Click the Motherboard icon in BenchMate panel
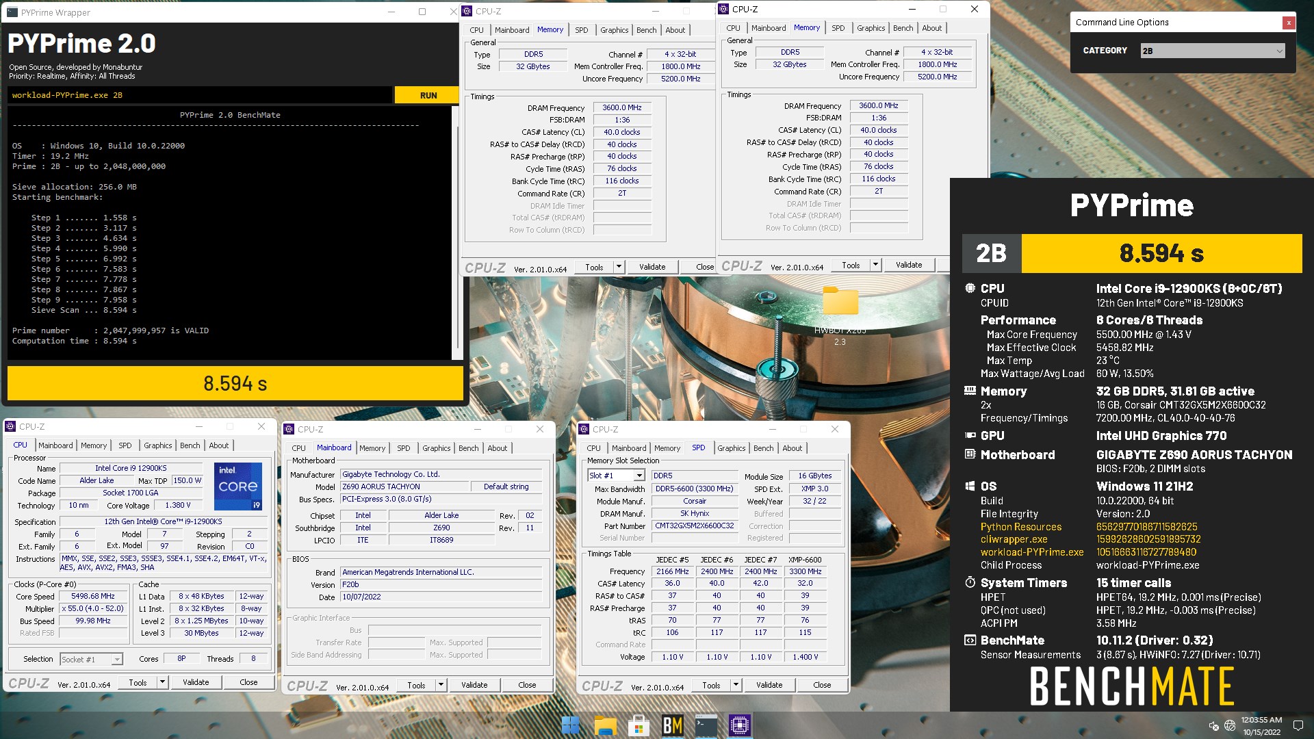 (970, 454)
